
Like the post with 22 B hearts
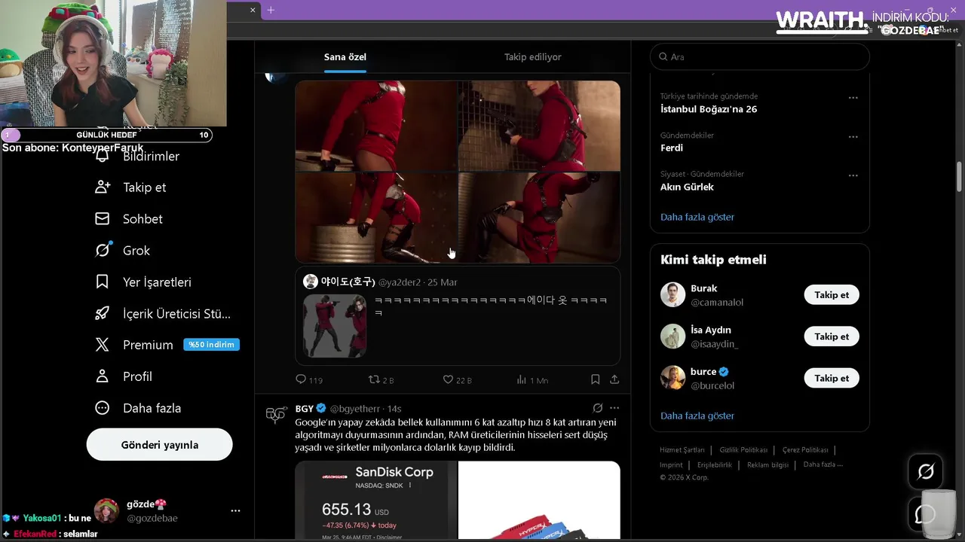[448, 379]
